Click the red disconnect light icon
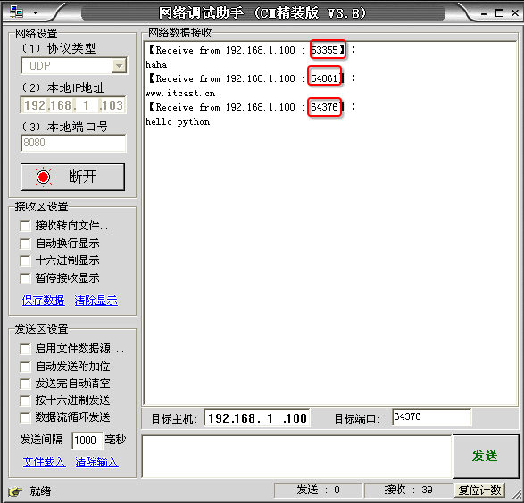This screenshot has width=524, height=503. click(x=43, y=177)
